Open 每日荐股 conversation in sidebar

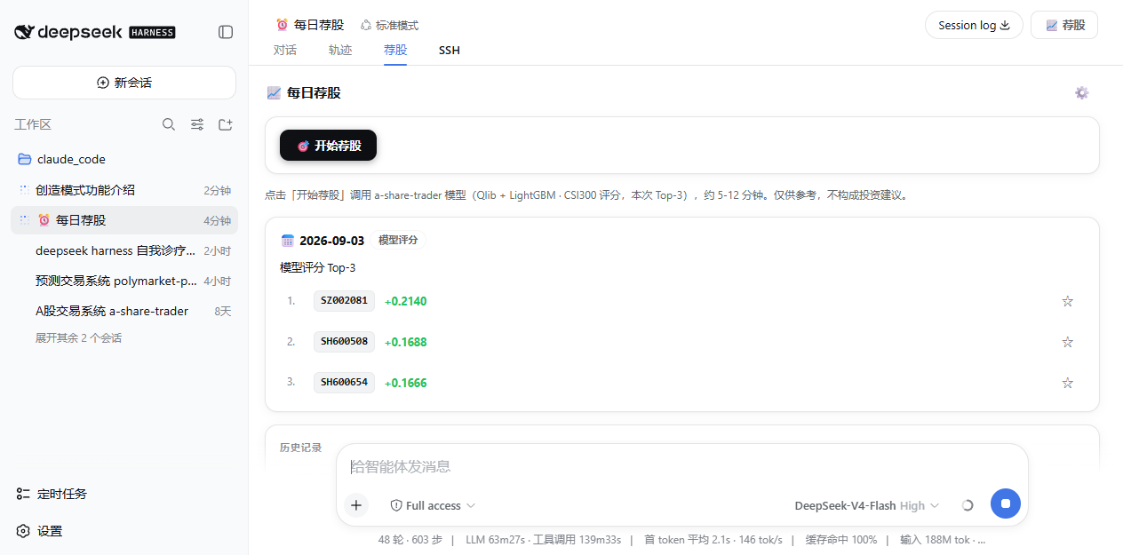pyautogui.click(x=124, y=220)
